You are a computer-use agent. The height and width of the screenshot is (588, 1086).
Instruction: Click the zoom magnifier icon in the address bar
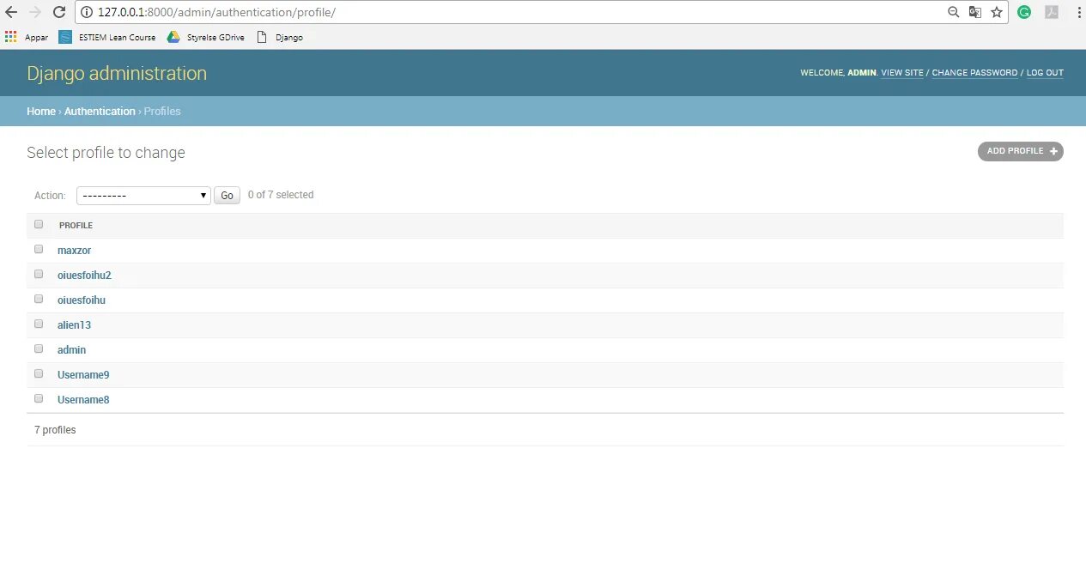click(x=953, y=12)
